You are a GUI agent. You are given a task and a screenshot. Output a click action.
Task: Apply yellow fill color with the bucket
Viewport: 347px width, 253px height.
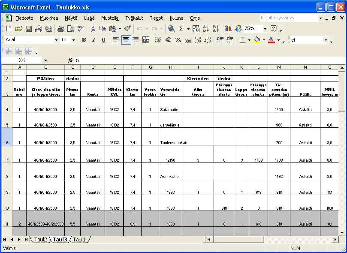tap(257, 40)
